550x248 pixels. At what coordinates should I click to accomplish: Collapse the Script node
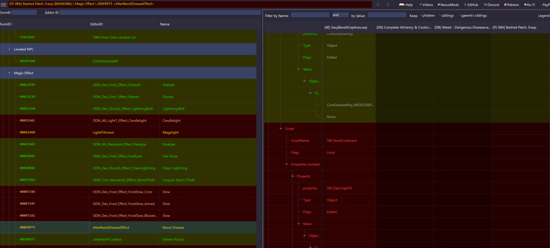280,129
